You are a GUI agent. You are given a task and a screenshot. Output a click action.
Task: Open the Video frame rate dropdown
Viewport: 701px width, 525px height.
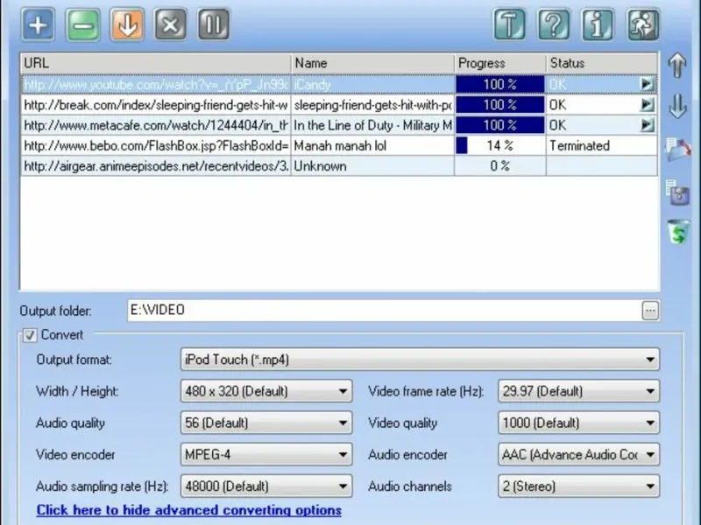tap(578, 391)
